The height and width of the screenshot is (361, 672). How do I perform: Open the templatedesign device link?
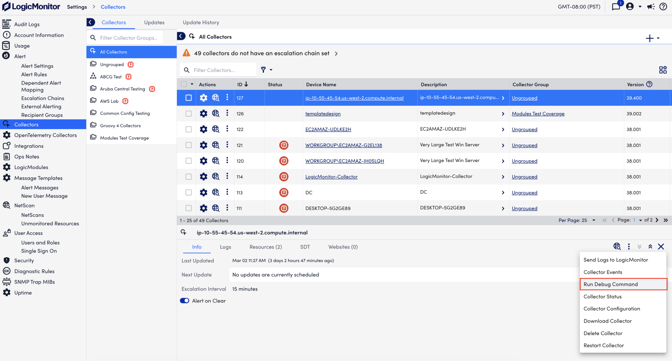click(x=323, y=114)
